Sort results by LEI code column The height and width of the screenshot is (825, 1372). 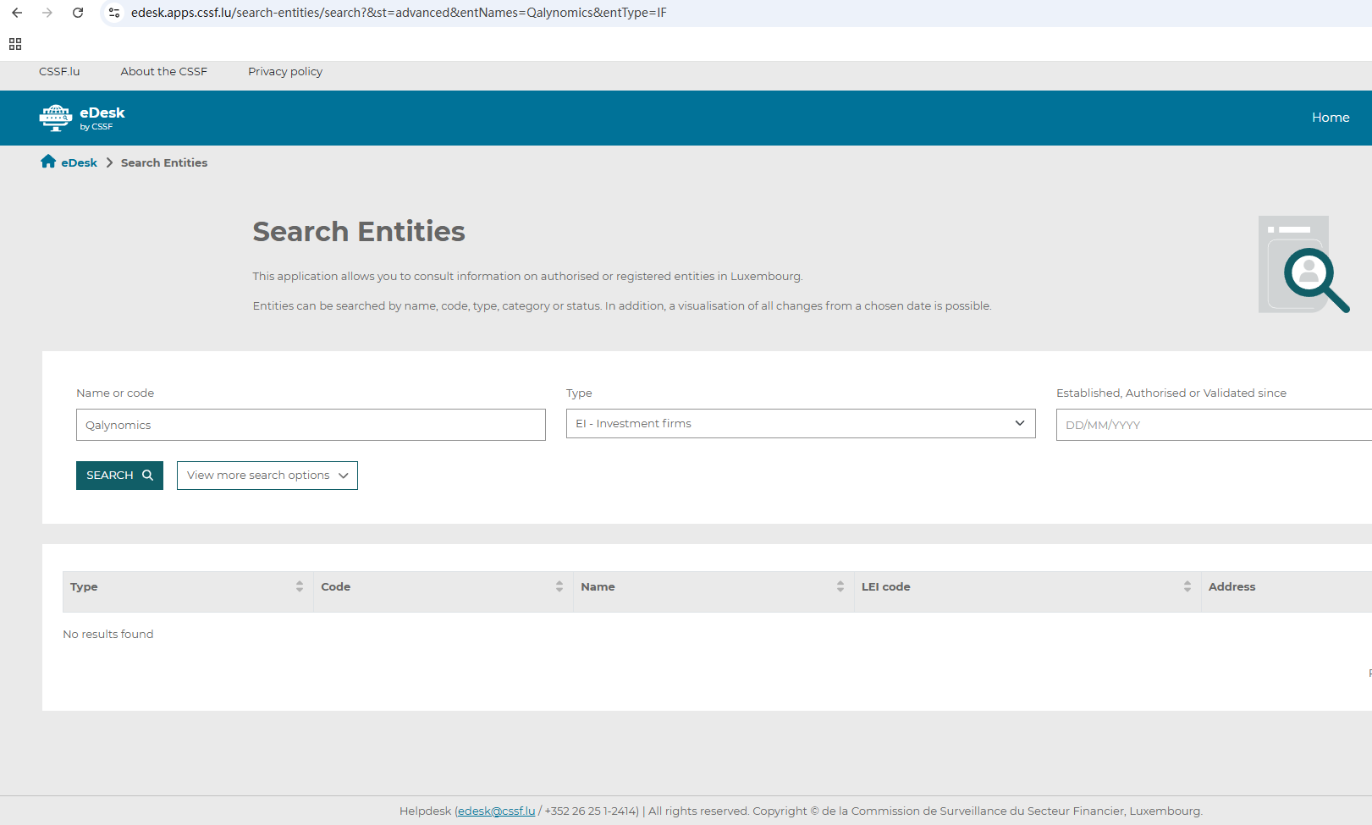click(1187, 586)
